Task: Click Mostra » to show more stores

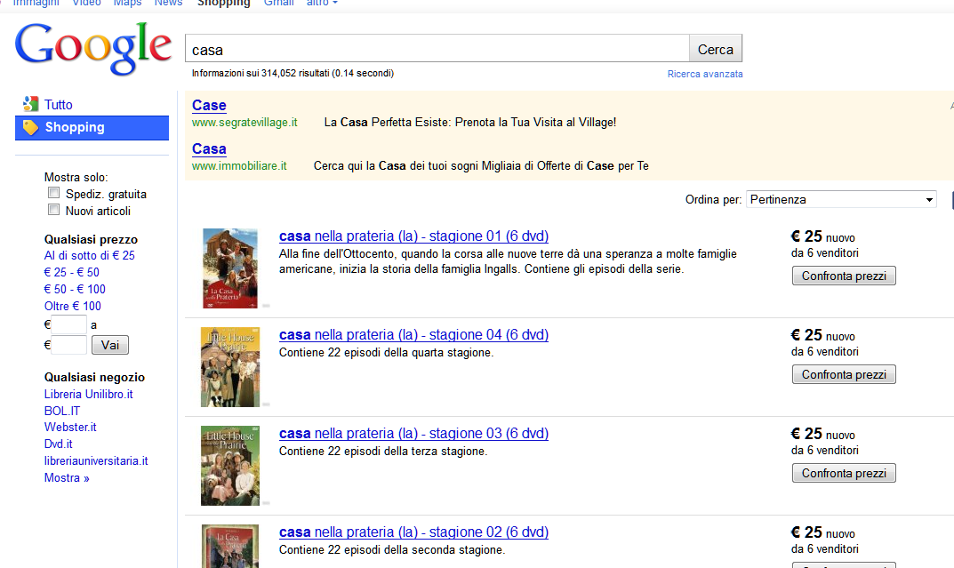Action: point(67,478)
